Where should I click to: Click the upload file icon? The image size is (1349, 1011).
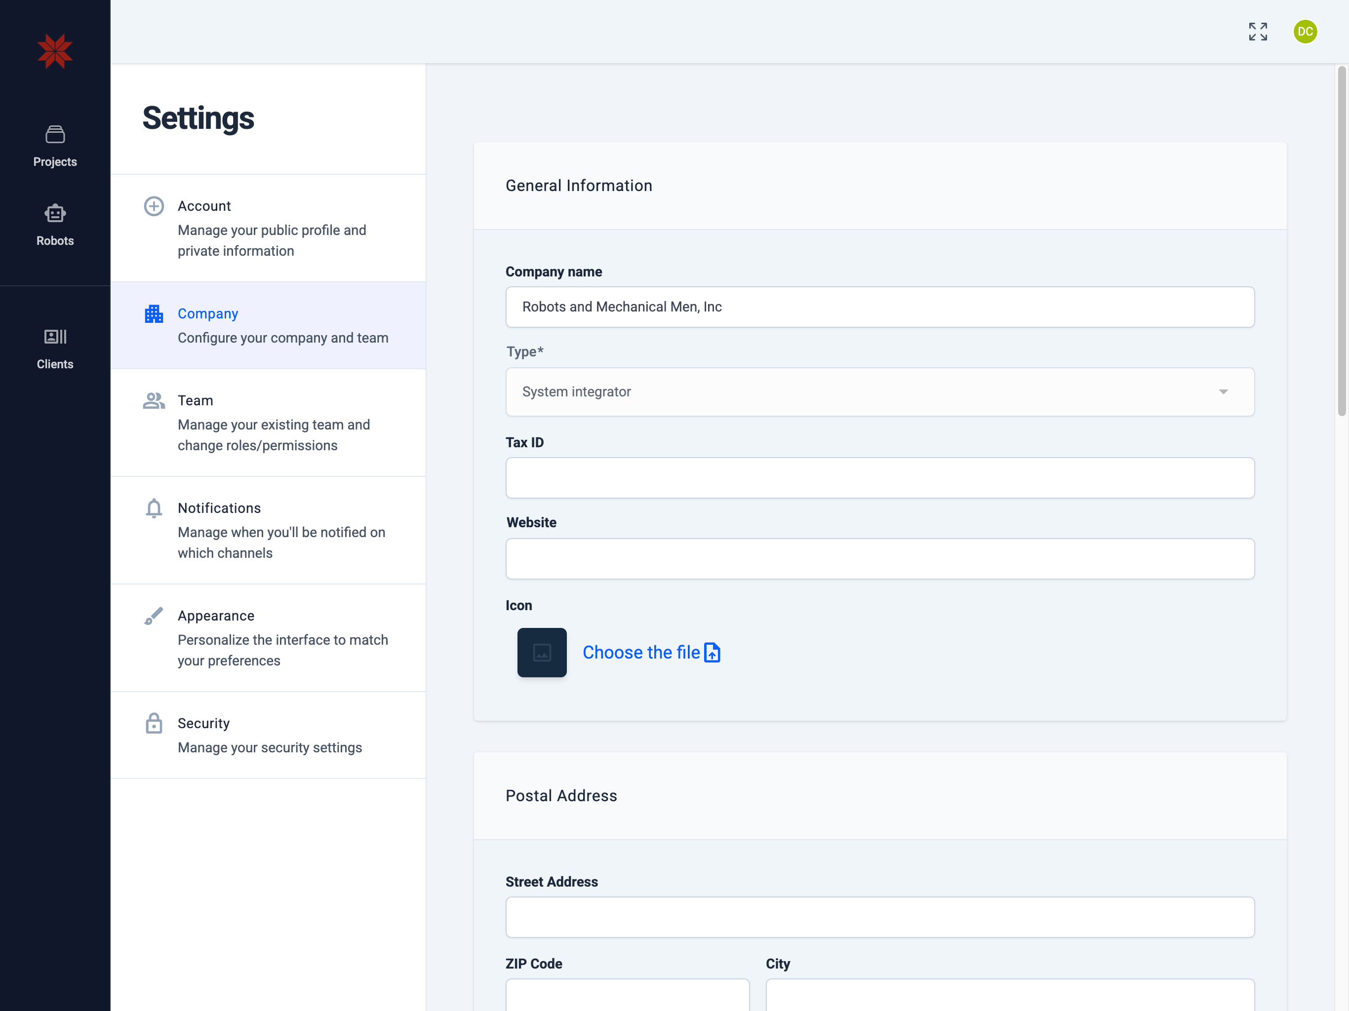click(713, 653)
